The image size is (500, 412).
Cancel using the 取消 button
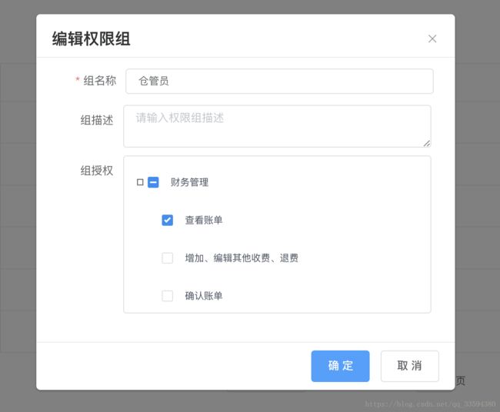coord(410,366)
